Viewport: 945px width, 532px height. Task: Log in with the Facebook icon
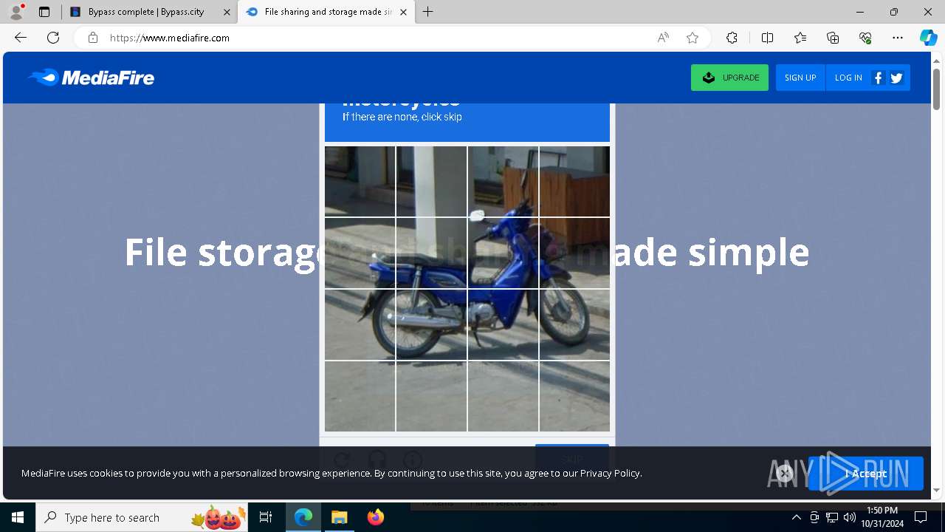(878, 78)
